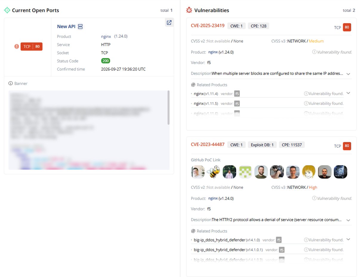Click the TCP 80 badge on the CVE-2025-23419 card

click(347, 27)
